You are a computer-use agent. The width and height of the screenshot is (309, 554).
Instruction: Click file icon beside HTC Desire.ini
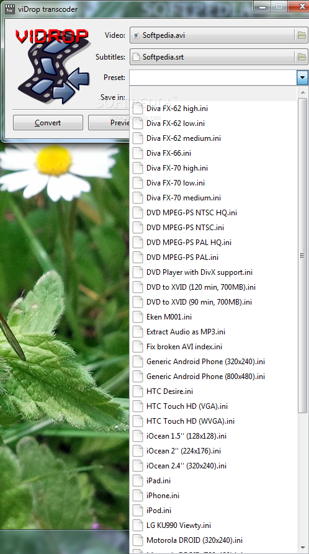click(x=138, y=391)
